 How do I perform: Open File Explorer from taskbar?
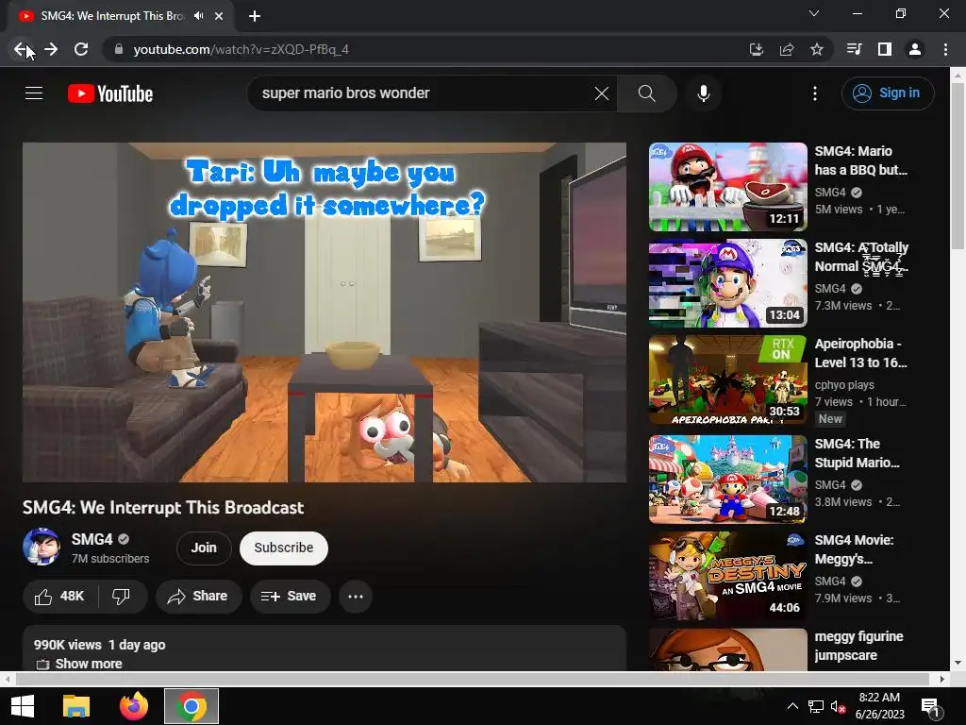(x=76, y=706)
